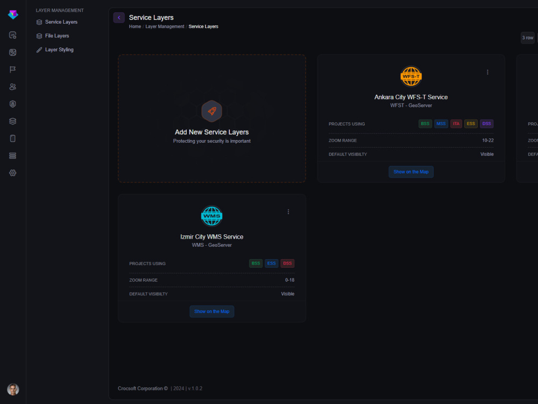This screenshot has width=538, height=404.
Task: Click the teal WMS globe icon
Action: point(211,216)
